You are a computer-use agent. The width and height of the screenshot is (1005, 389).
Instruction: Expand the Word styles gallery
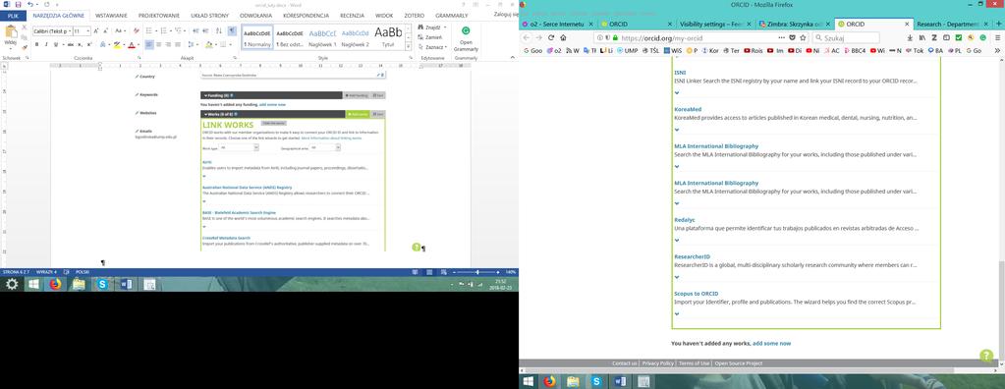click(408, 47)
